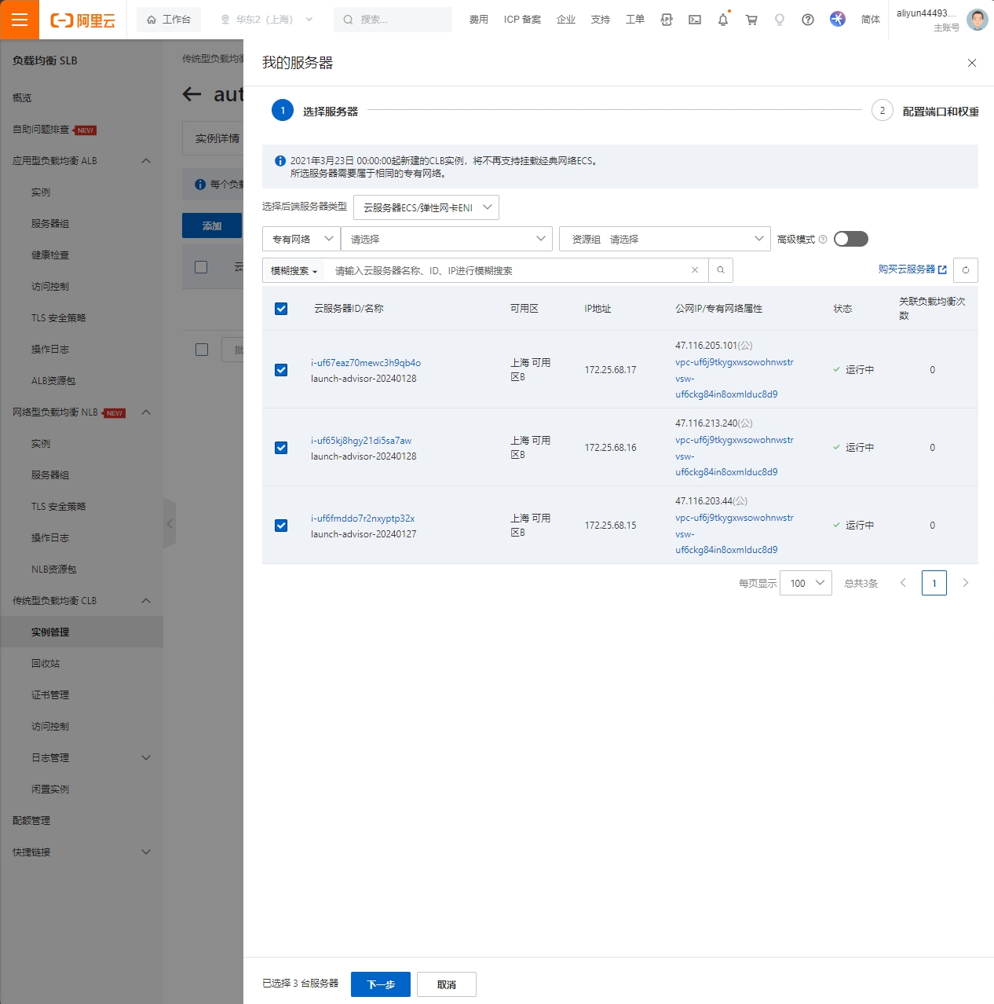Screen dimensions: 994x1004
Task: Open the 购买云服务器 link
Action: tap(912, 269)
